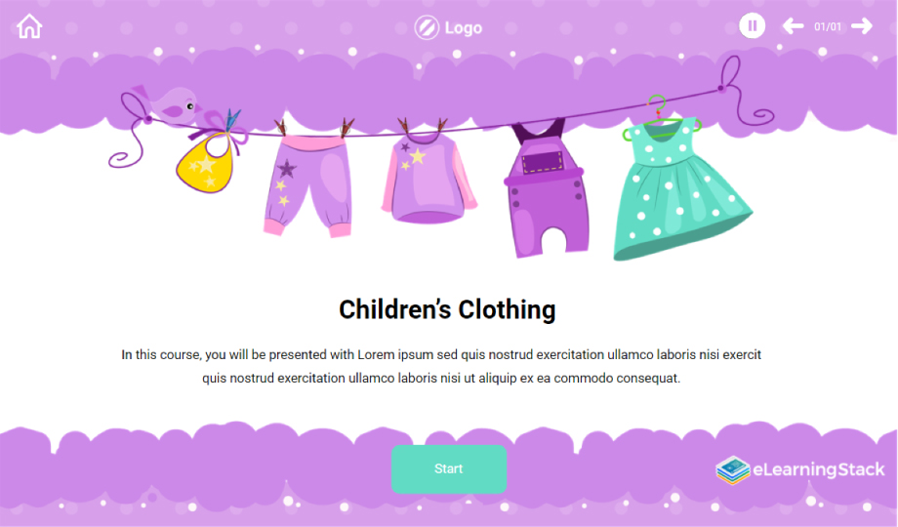Image resolution: width=898 pixels, height=527 pixels.
Task: Select the purple long-sleeve shirt illustration
Action: pos(429,179)
